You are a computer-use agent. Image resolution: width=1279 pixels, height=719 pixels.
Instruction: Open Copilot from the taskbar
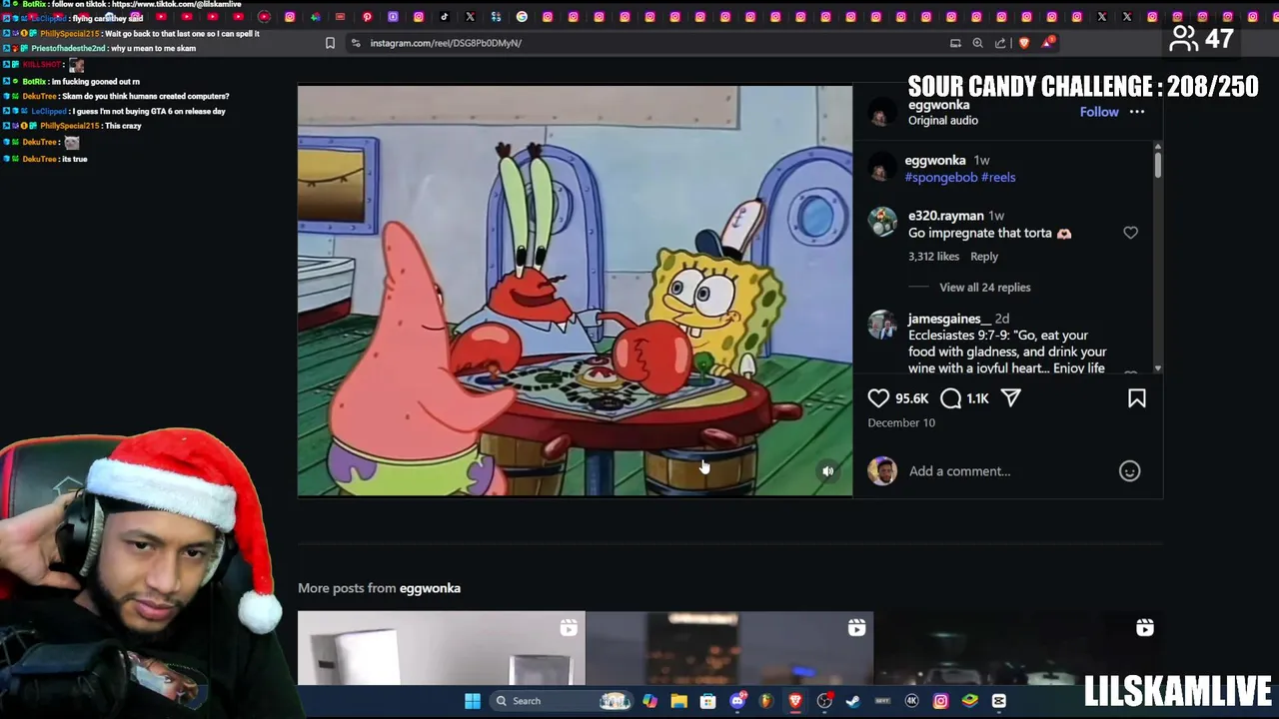[649, 701]
